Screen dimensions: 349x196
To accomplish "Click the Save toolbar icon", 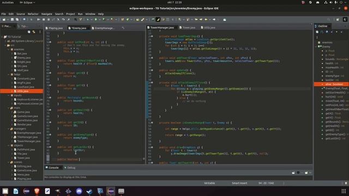I will click(12, 20).
